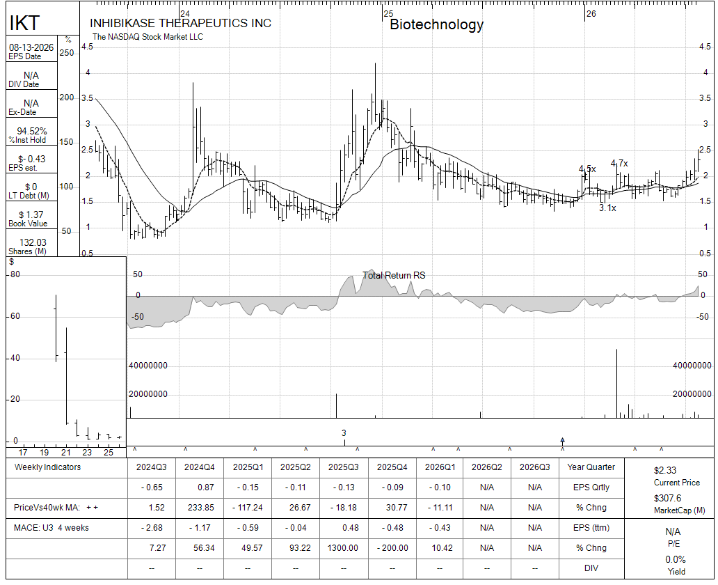Click the 1300.00 percent change cell

pos(342,548)
